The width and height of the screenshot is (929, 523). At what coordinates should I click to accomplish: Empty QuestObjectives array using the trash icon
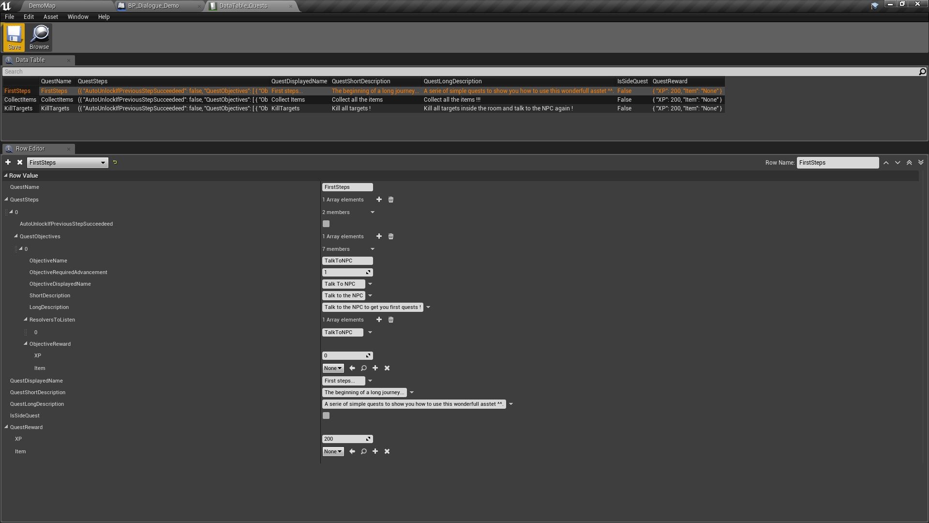coord(390,236)
